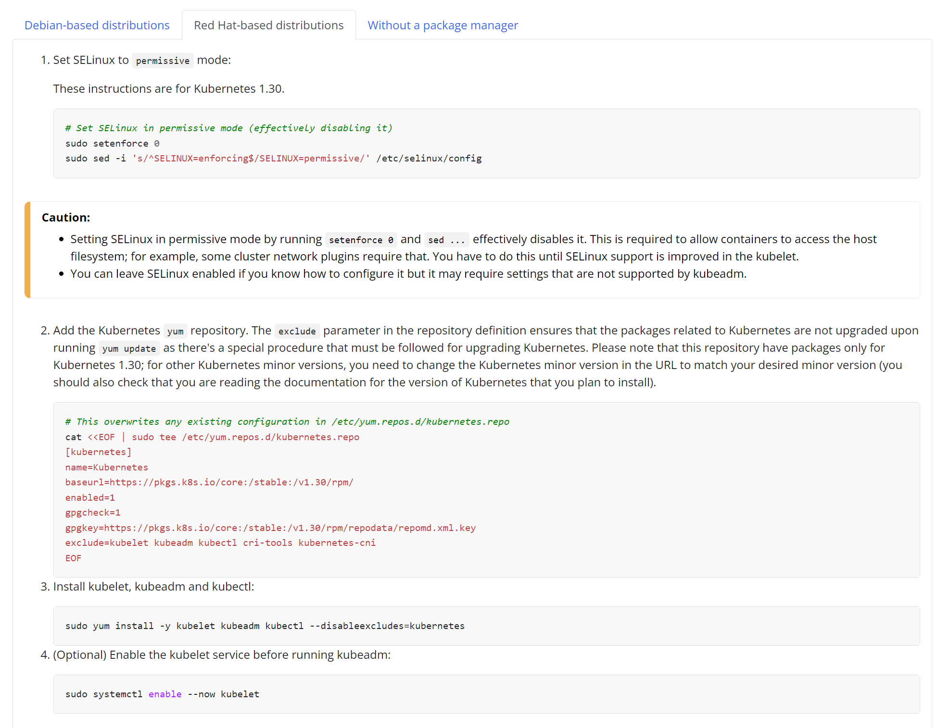Click the sed SELINUX=permissive command line
This screenshot has width=937, height=728.
click(273, 159)
